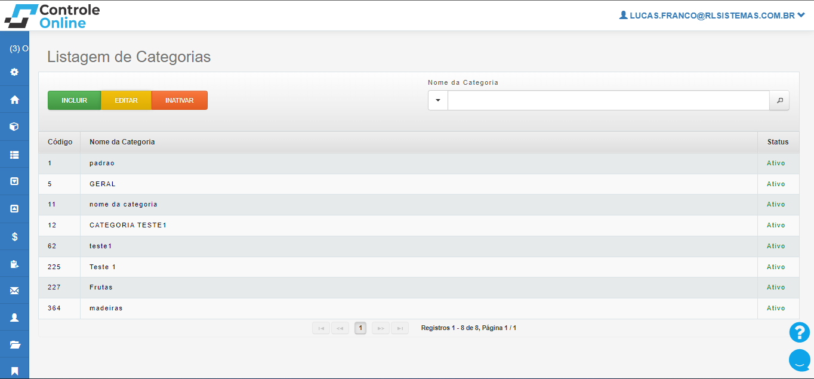
Task: Select the user profile icon in sidebar
Action: click(14, 318)
